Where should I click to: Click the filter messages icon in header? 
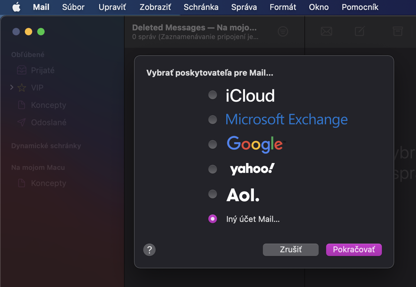(x=283, y=32)
